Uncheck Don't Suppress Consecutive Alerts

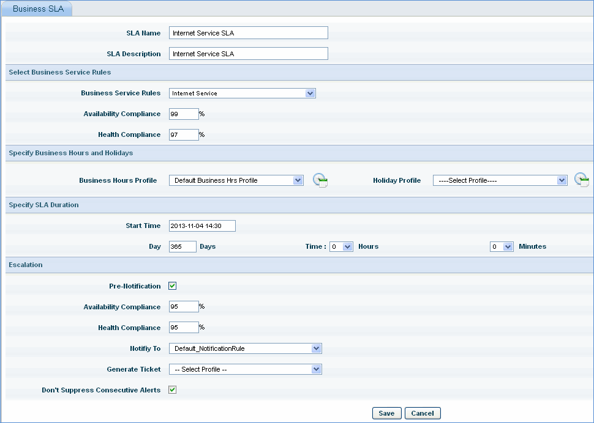[173, 390]
